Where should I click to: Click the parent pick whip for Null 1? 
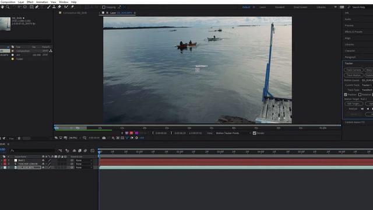[72, 160]
